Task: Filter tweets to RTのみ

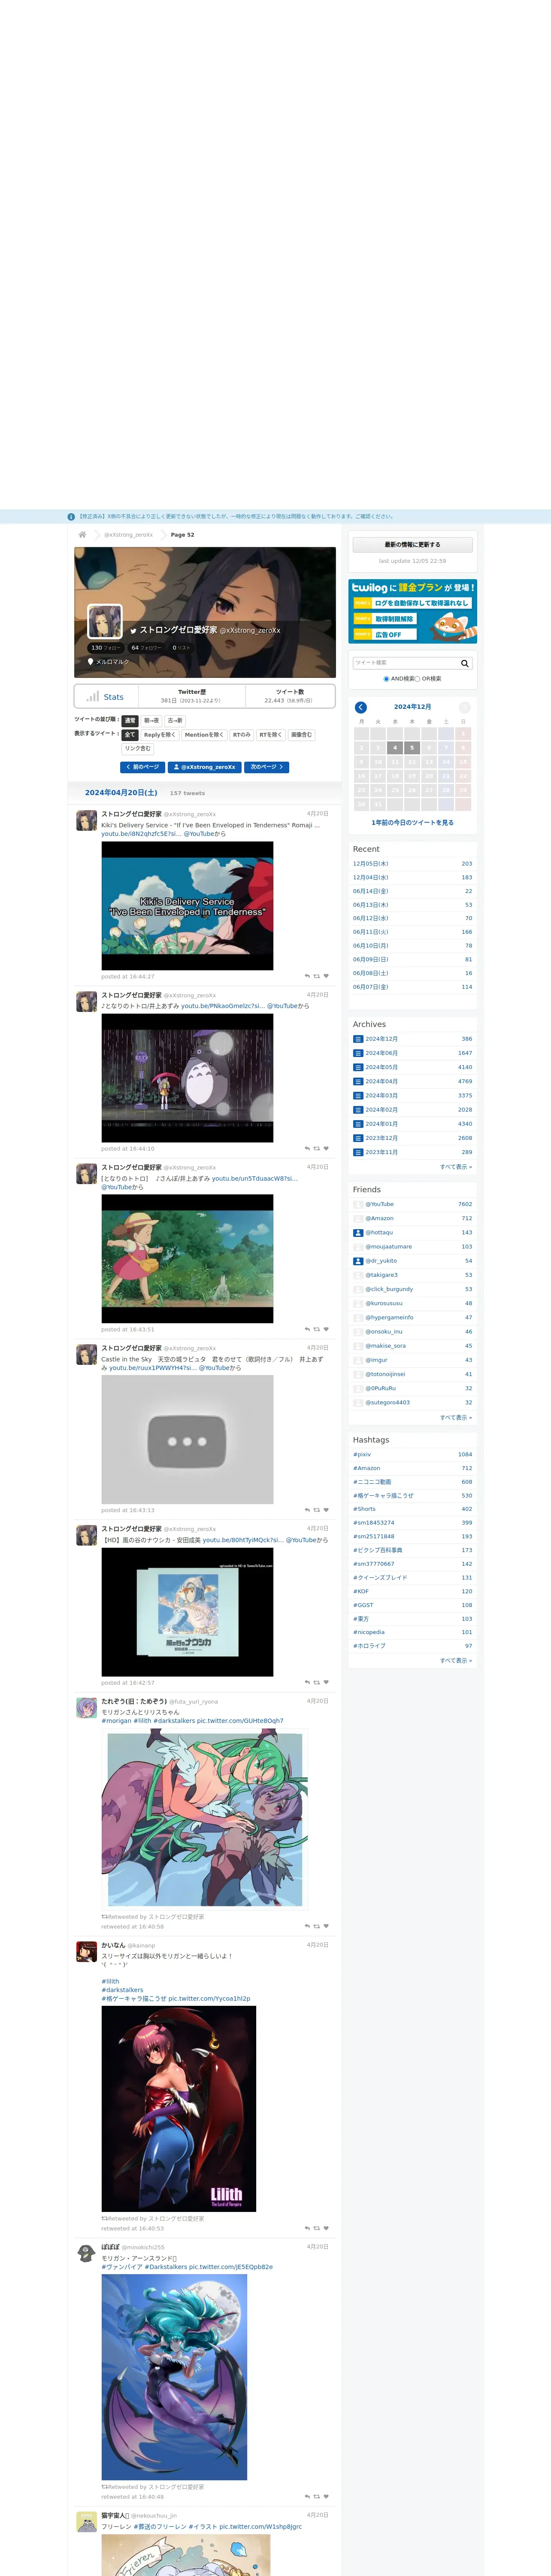Action: click(x=242, y=735)
